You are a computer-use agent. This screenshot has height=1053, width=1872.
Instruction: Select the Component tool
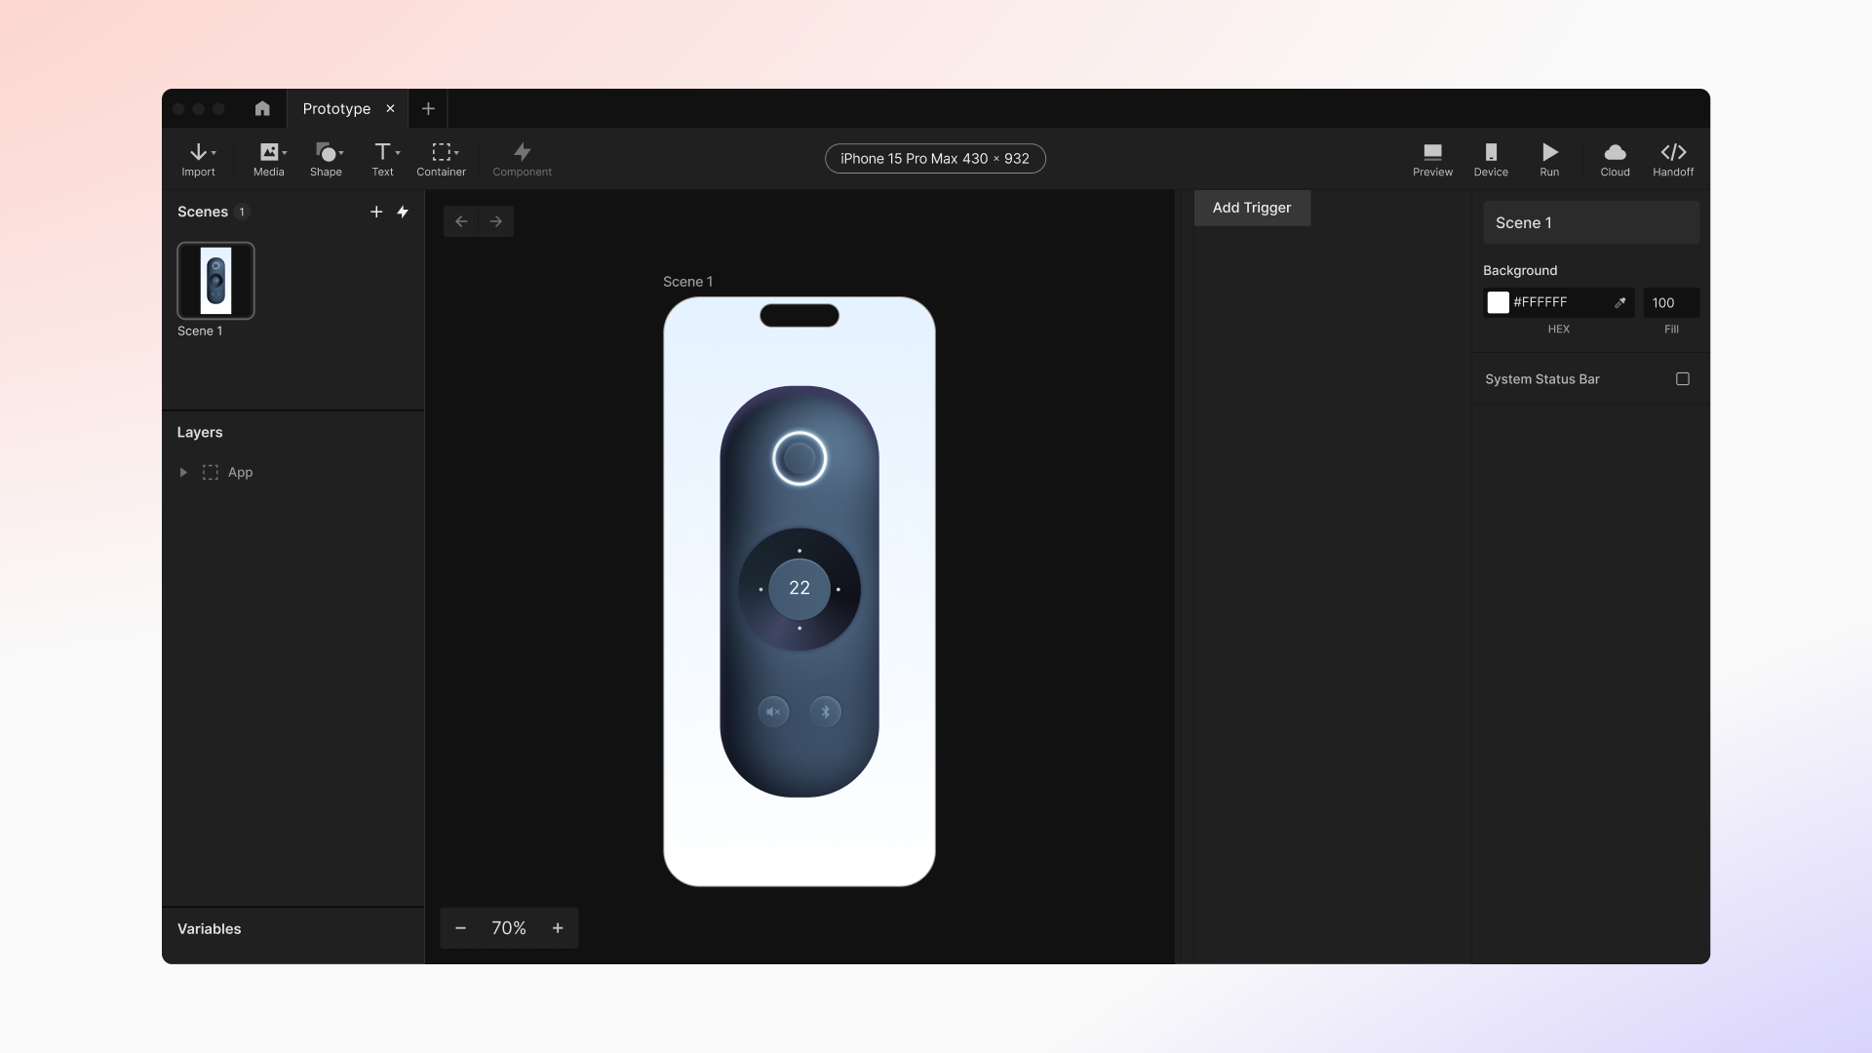coord(521,158)
